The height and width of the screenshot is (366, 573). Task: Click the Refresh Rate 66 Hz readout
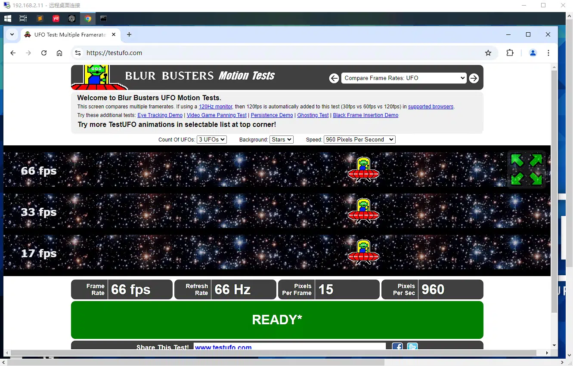225,289
